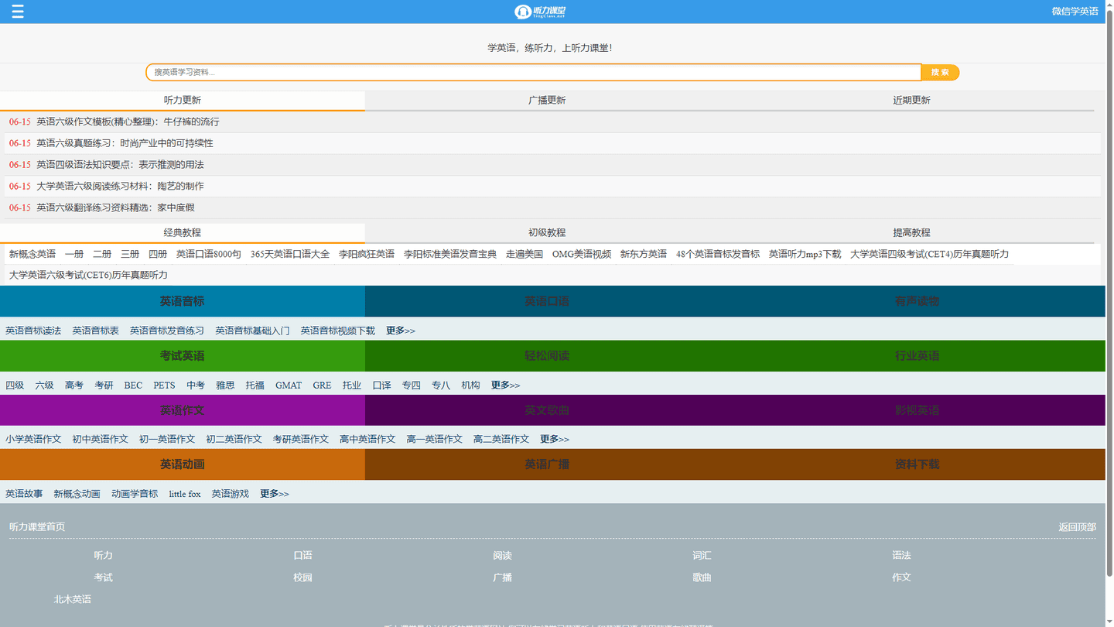Select the 资料下载 category tab

point(918,464)
